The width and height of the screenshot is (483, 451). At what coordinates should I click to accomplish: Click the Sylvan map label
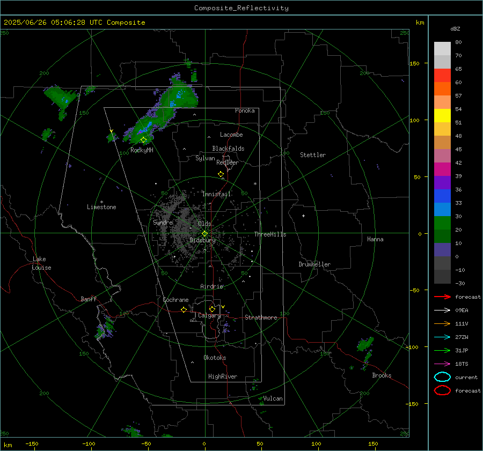(x=205, y=158)
